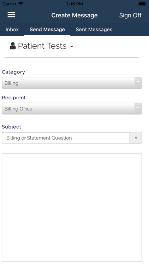The width and height of the screenshot is (149, 265).
Task: Tap the Create Message title
Action: (74, 16)
